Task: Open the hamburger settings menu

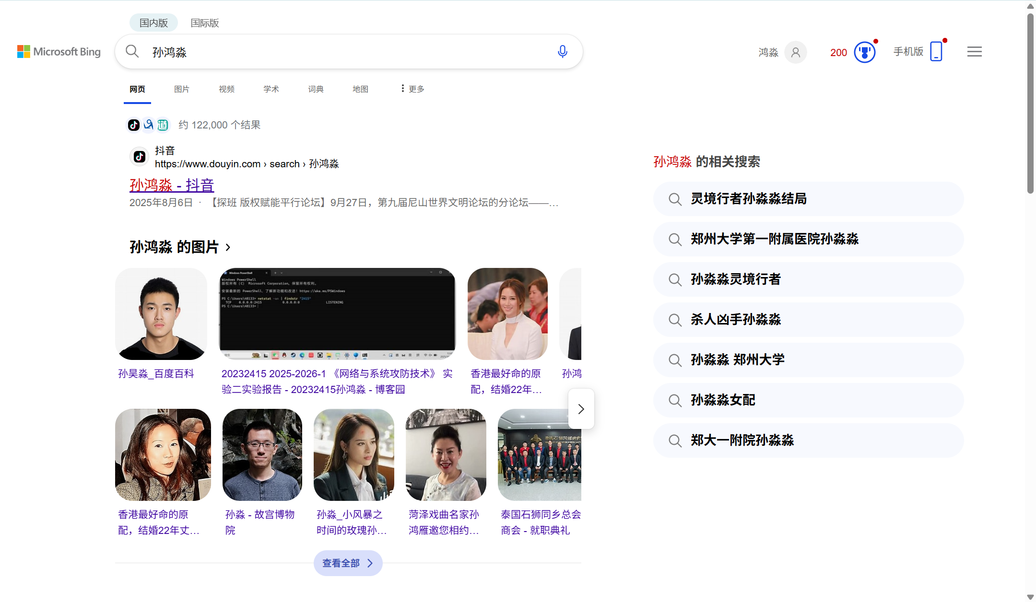Action: pyautogui.click(x=974, y=51)
